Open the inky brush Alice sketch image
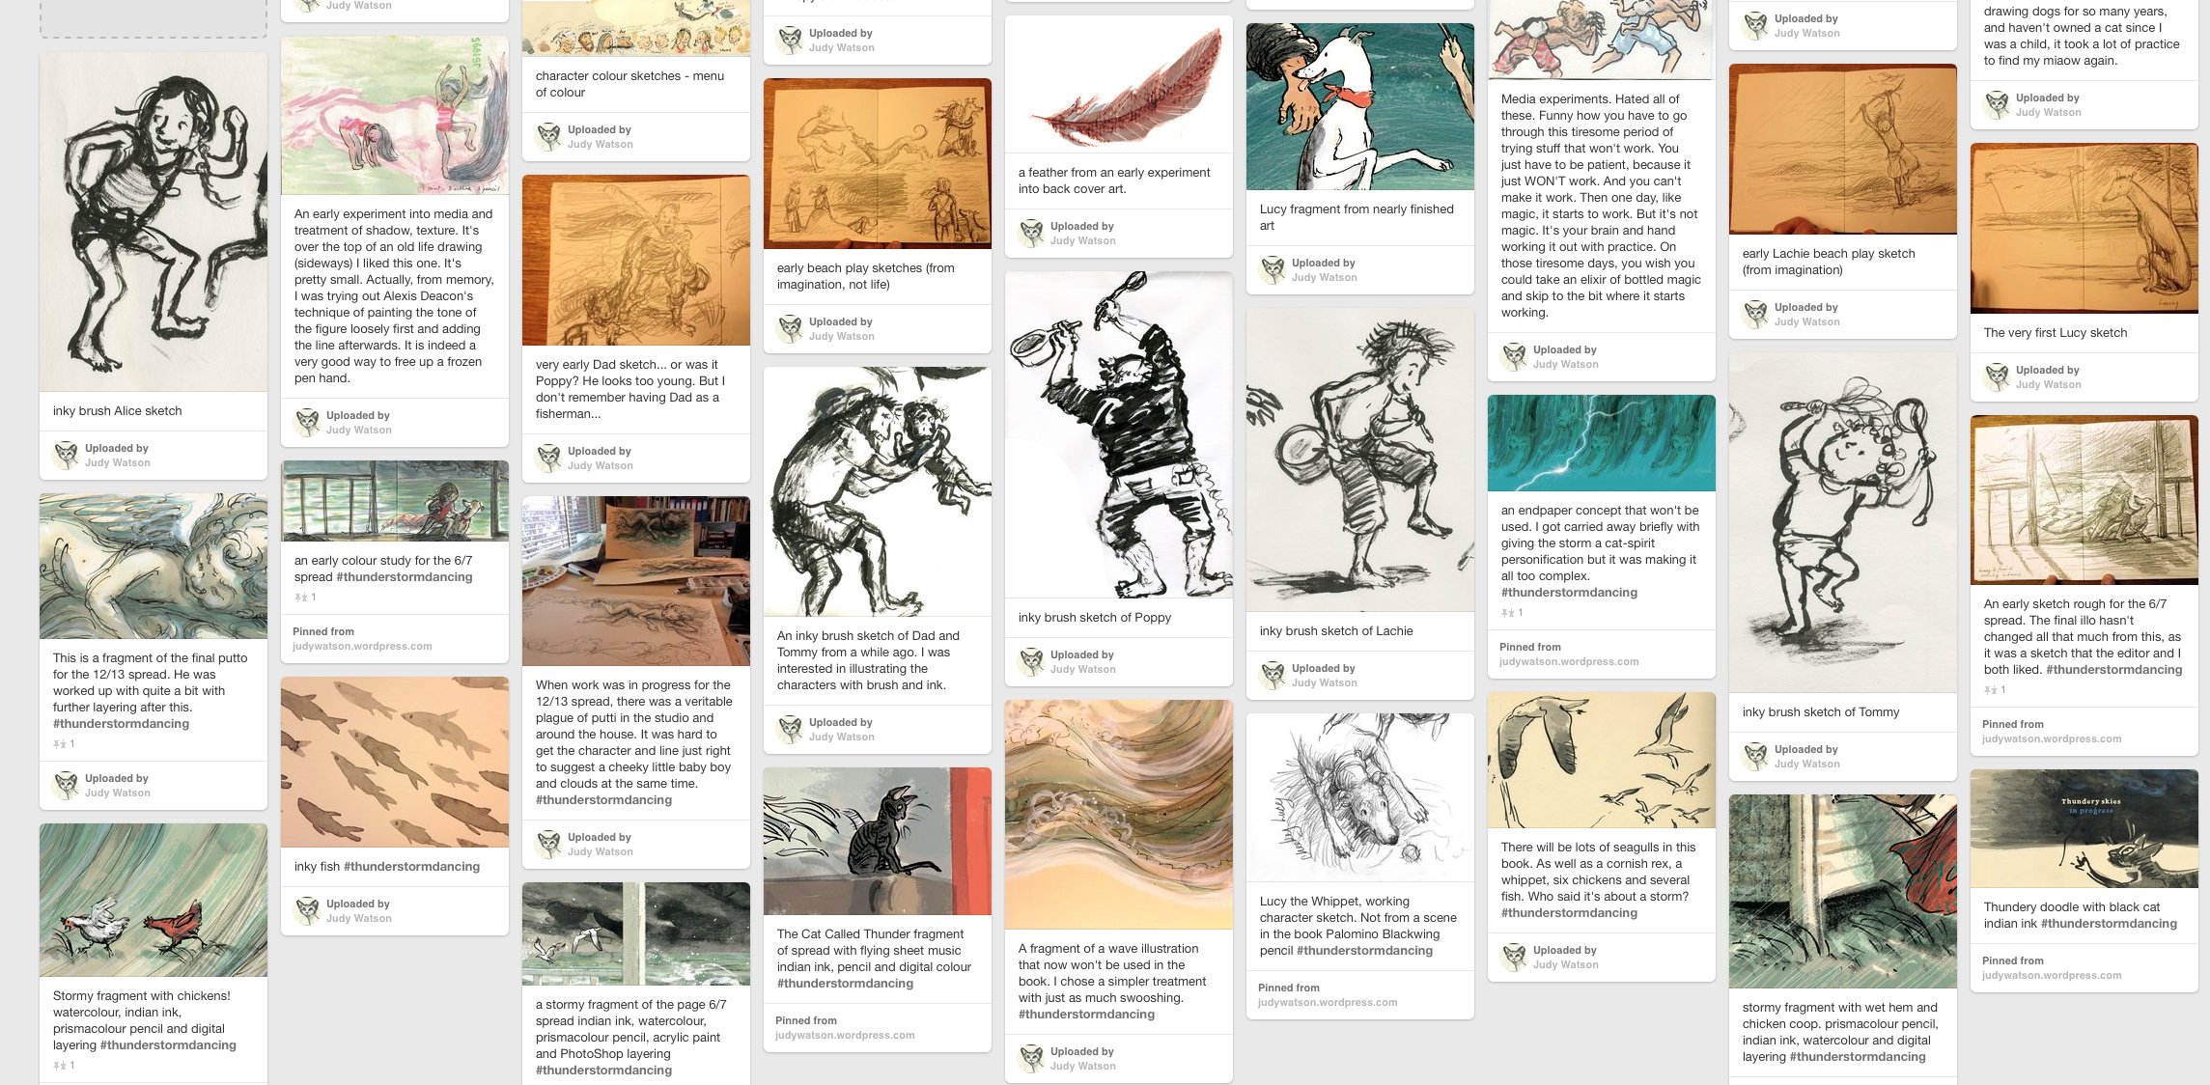 (x=154, y=222)
